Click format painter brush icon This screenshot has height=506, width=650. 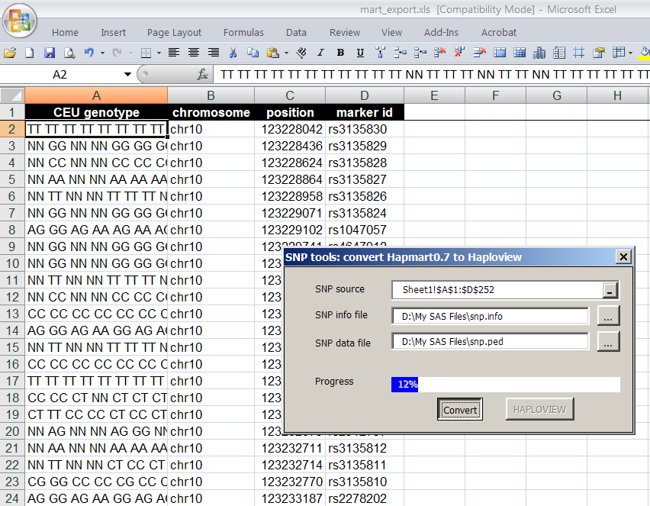tap(302, 53)
